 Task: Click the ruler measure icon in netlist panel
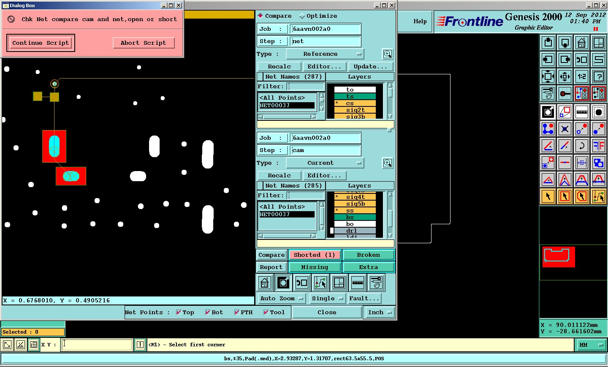(358, 283)
